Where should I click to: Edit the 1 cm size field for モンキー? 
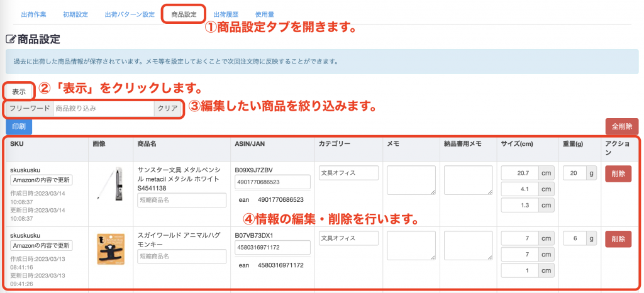pos(519,270)
